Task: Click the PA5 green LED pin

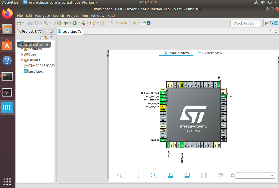Action: [182, 145]
